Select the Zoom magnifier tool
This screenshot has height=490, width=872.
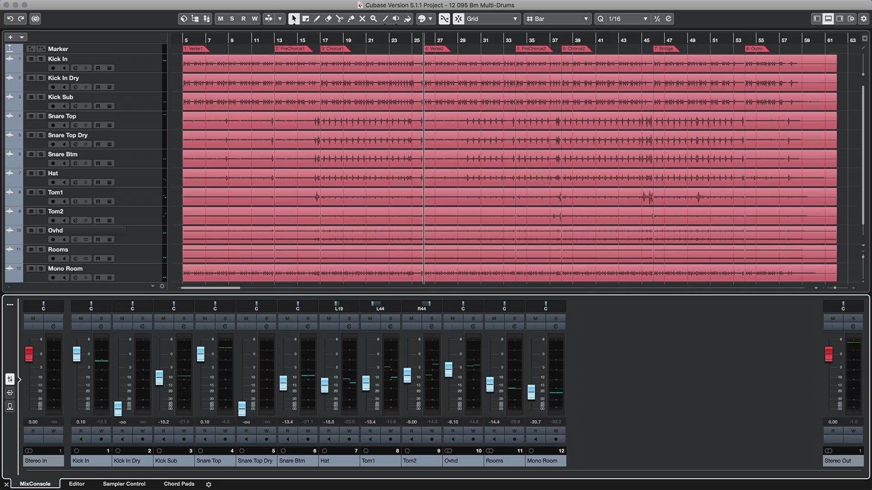pos(374,19)
